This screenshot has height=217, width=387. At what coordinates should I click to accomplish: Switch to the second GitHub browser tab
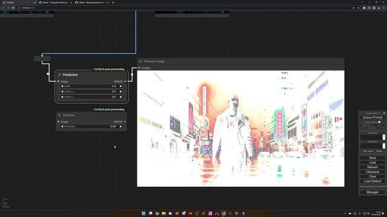click(55, 2)
